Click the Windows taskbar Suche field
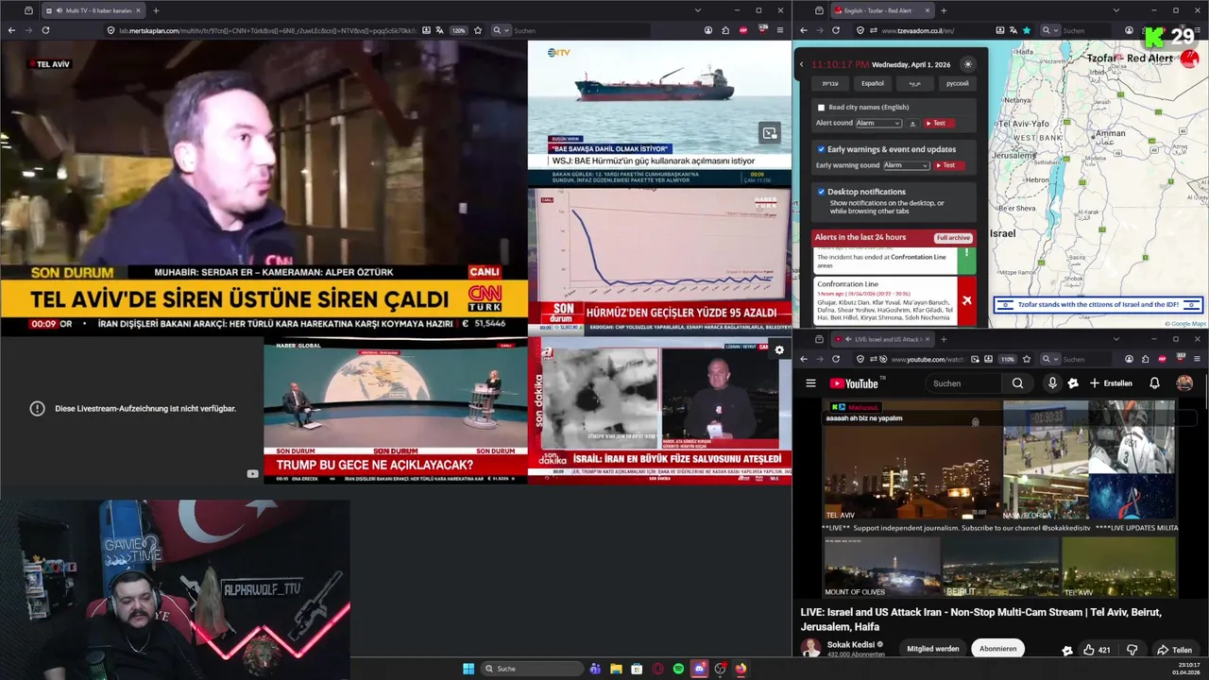The height and width of the screenshot is (680, 1209). (x=532, y=669)
